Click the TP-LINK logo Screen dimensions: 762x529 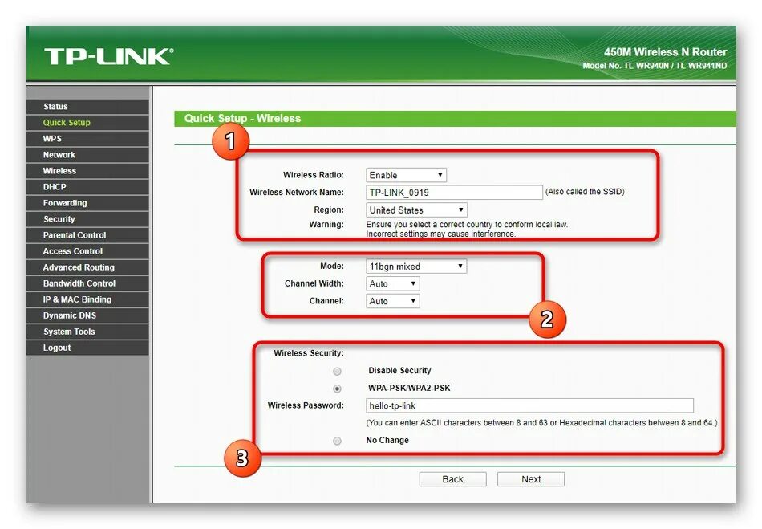click(x=108, y=56)
